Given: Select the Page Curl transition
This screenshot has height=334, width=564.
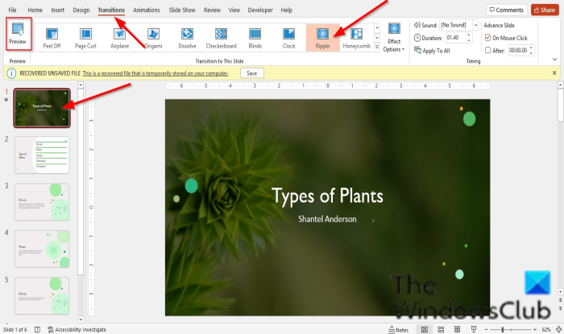Looking at the screenshot, I should click(x=85, y=39).
